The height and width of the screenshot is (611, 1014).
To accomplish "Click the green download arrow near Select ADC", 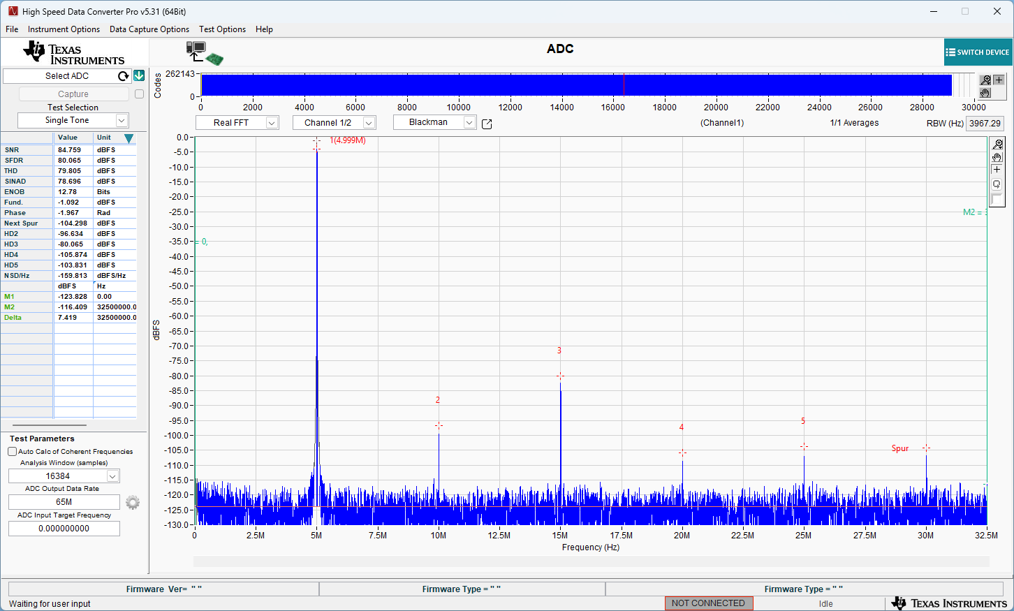I will tap(139, 75).
